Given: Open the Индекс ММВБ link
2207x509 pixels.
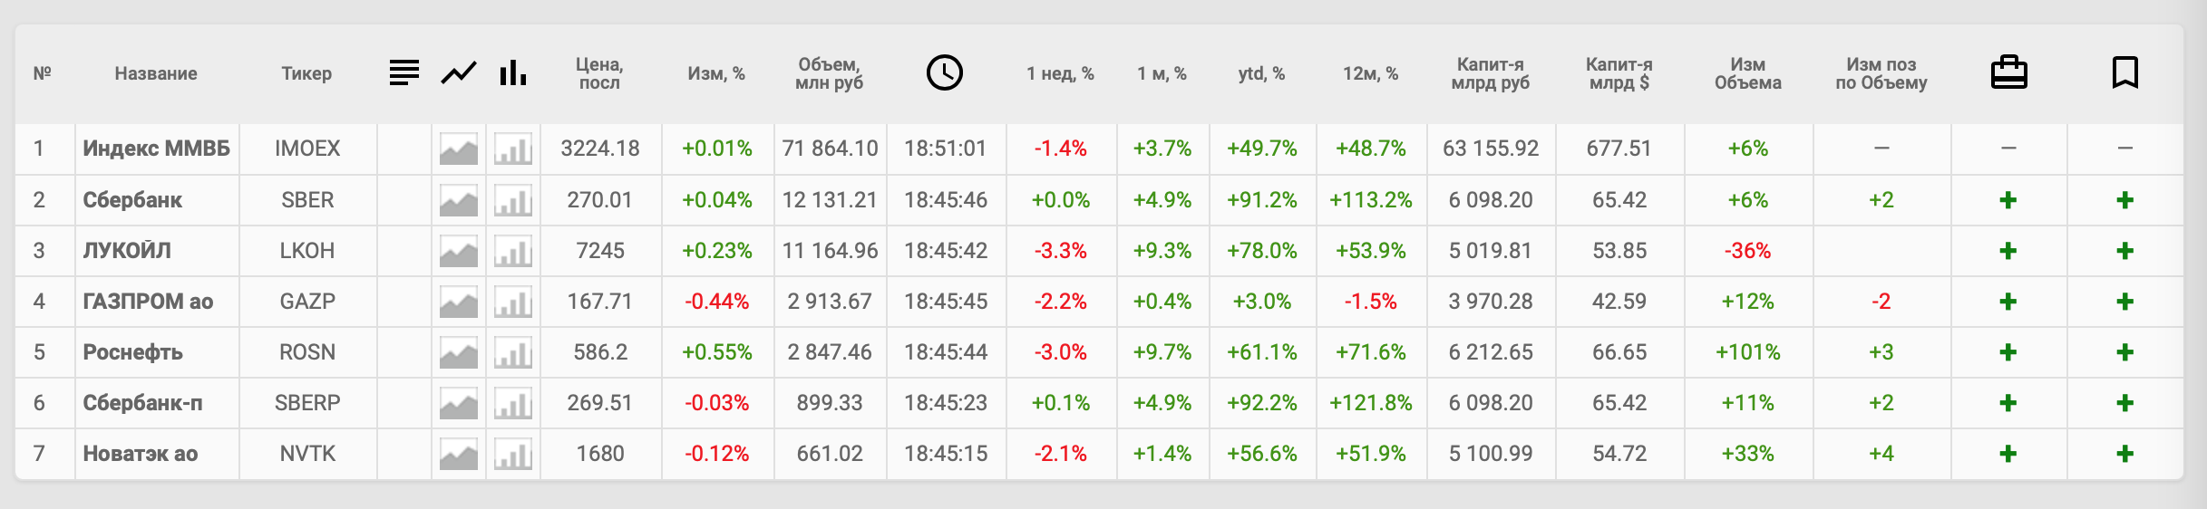Looking at the screenshot, I should click(156, 149).
